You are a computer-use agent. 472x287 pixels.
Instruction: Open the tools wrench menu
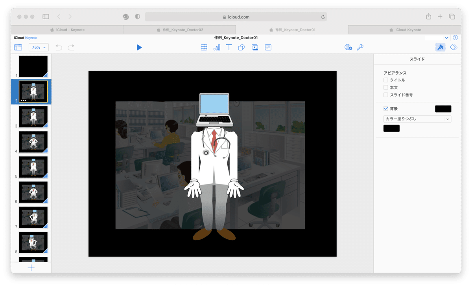(360, 47)
